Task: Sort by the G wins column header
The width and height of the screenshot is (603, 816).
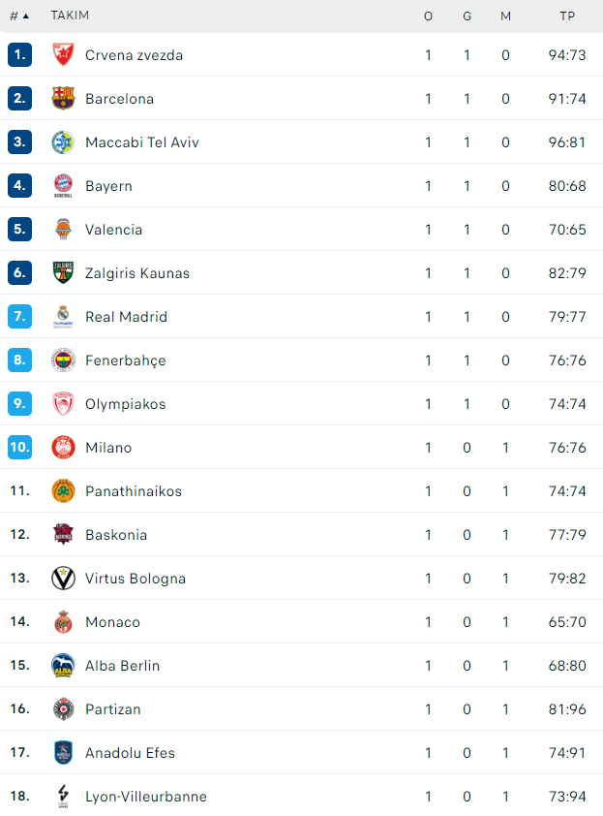Action: (467, 16)
